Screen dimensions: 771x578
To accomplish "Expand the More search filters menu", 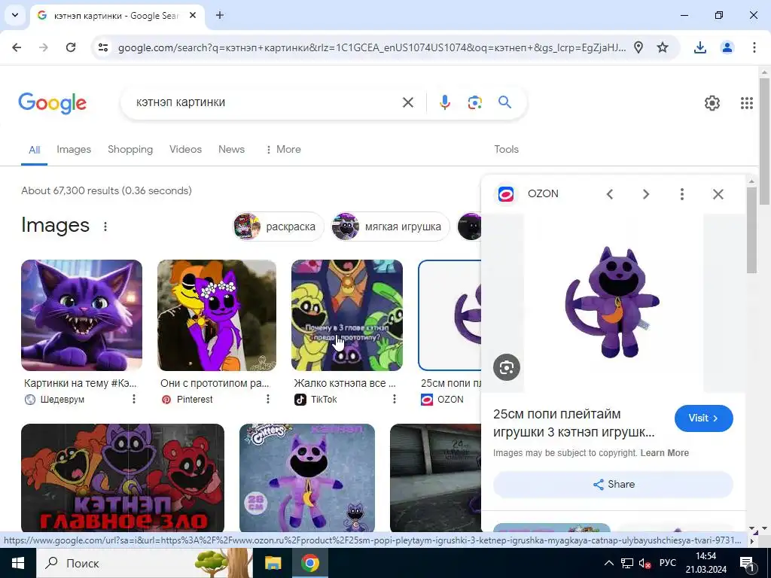I will pos(283,150).
